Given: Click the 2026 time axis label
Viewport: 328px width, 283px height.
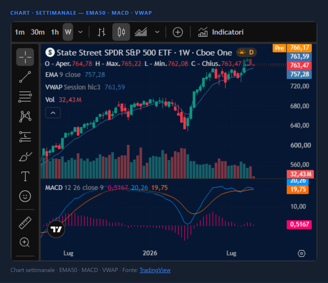Looking at the screenshot, I should tap(150, 253).
